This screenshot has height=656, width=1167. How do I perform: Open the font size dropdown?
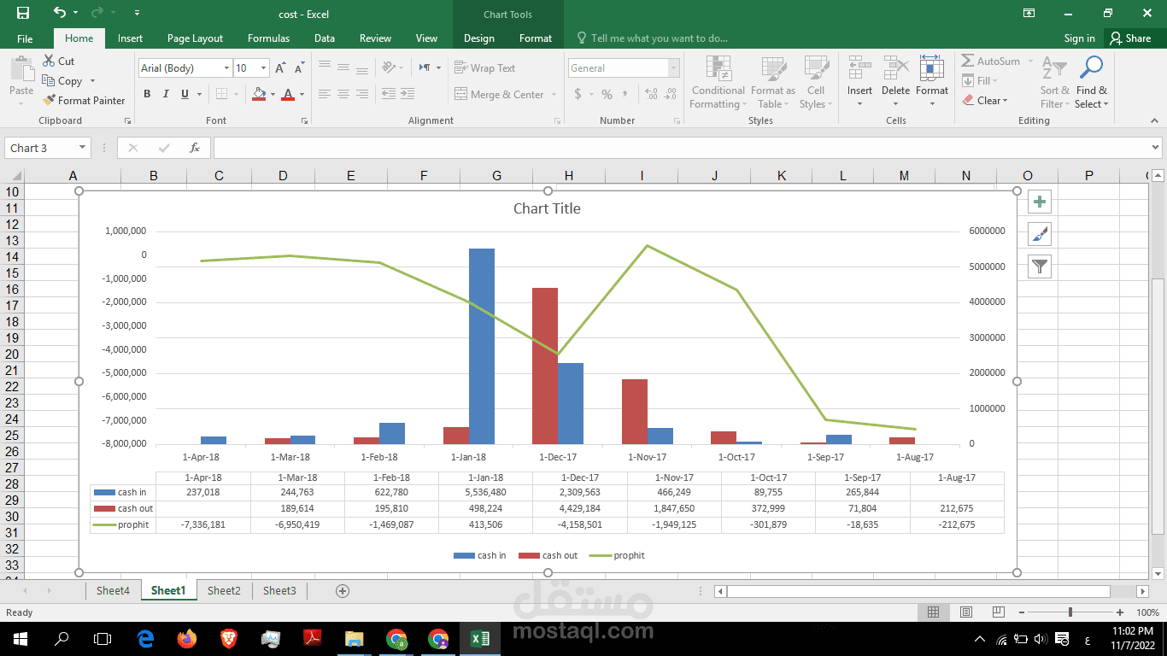pyautogui.click(x=263, y=68)
